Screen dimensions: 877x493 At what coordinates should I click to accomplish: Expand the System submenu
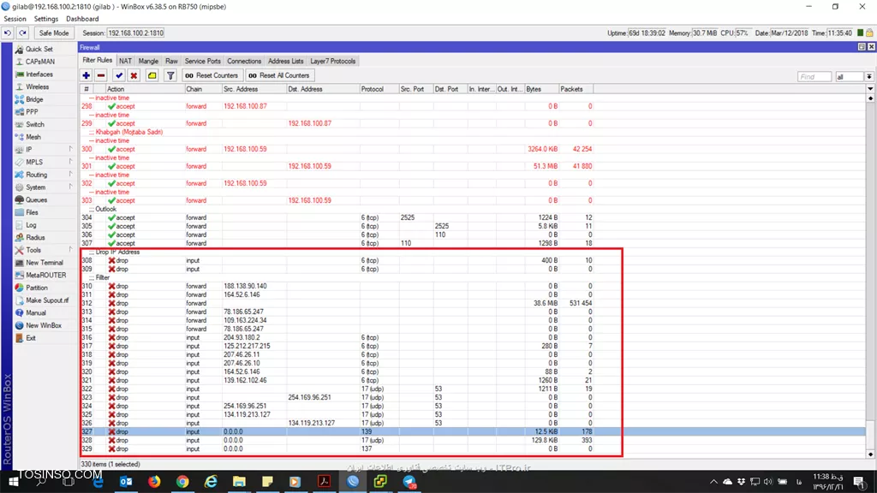pos(44,187)
